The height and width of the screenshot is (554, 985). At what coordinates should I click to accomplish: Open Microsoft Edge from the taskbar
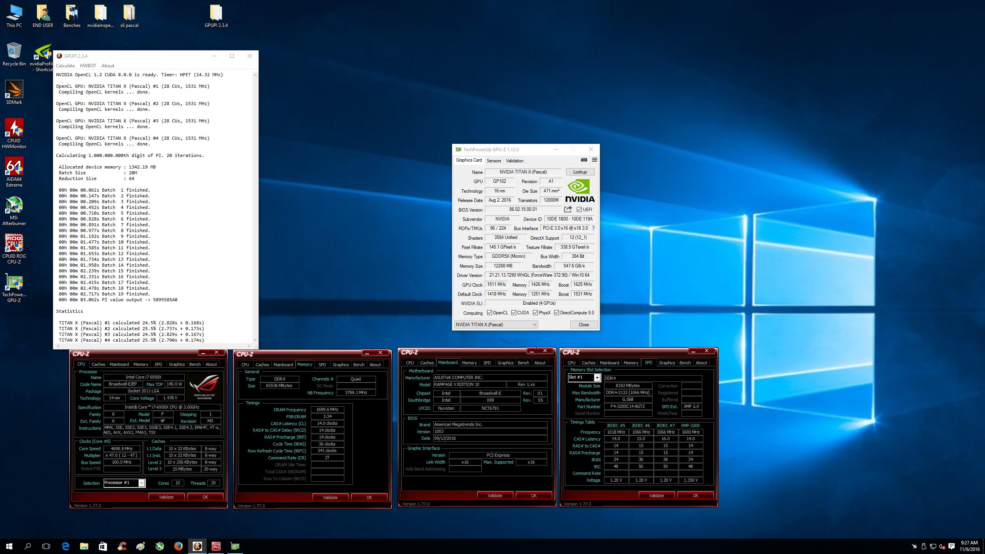(x=65, y=546)
